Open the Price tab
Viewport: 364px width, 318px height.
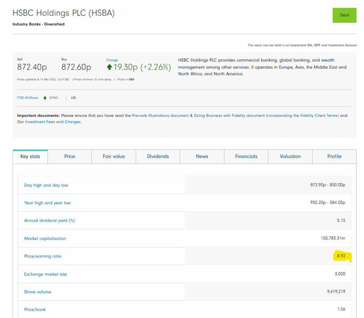tap(70, 157)
